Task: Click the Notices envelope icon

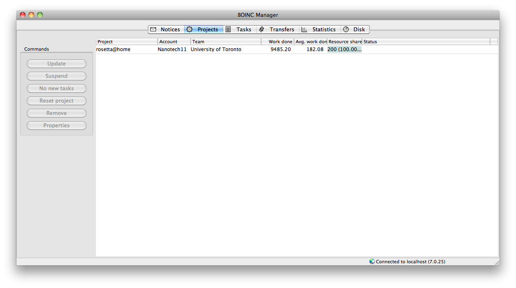Action: tap(153, 30)
